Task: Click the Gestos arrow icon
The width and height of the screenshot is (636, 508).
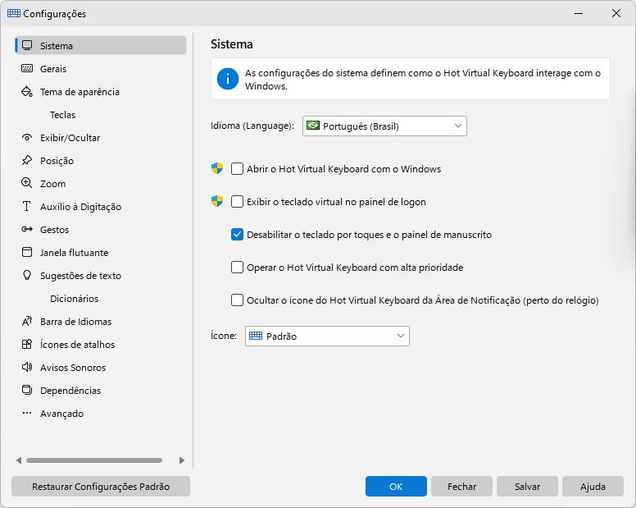Action: point(27,229)
